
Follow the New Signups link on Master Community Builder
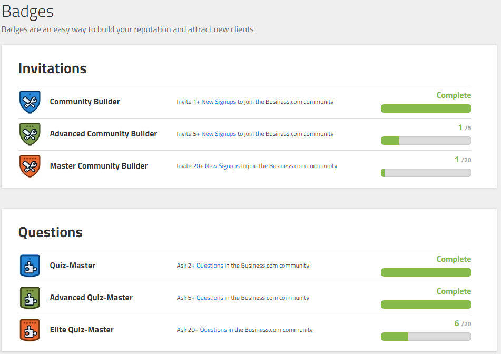pyautogui.click(x=221, y=166)
